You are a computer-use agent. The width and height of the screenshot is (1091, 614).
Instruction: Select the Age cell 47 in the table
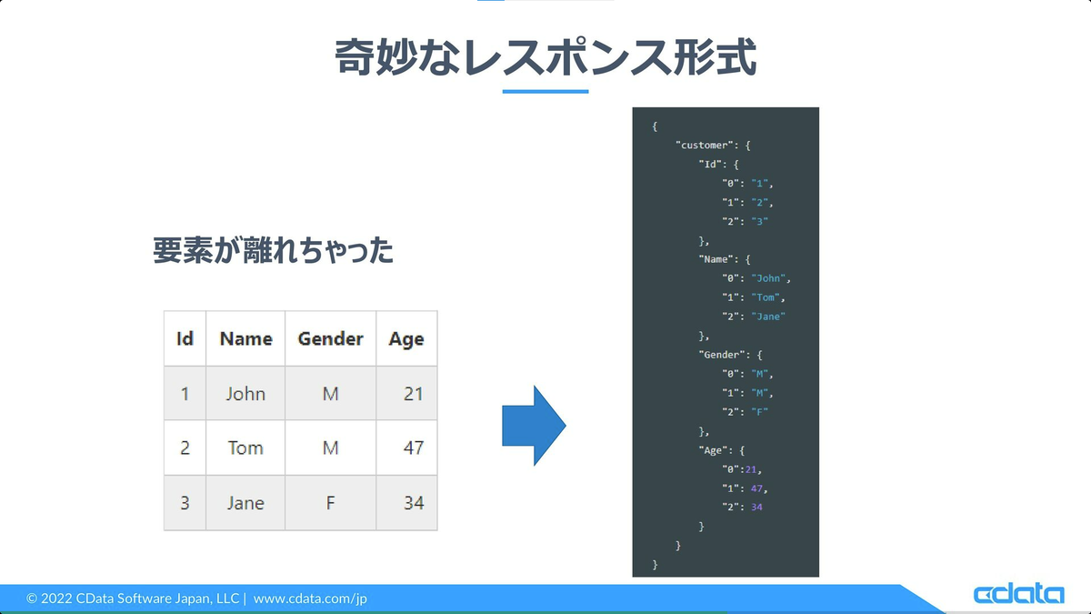click(x=406, y=448)
